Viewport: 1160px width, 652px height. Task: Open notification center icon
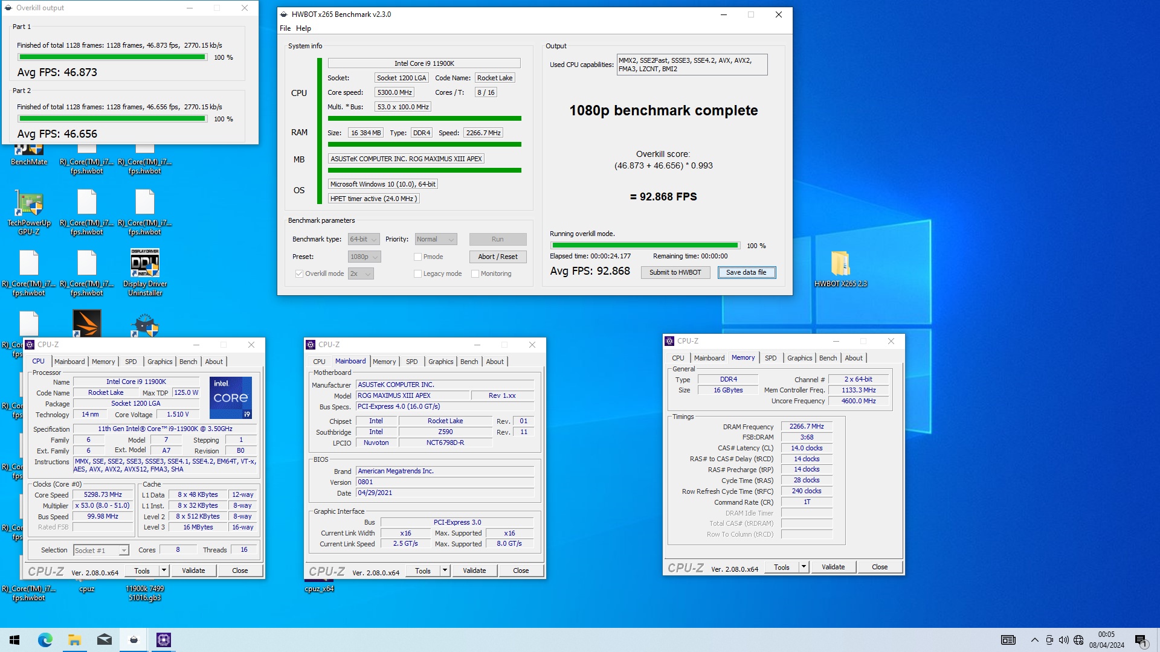1141,640
